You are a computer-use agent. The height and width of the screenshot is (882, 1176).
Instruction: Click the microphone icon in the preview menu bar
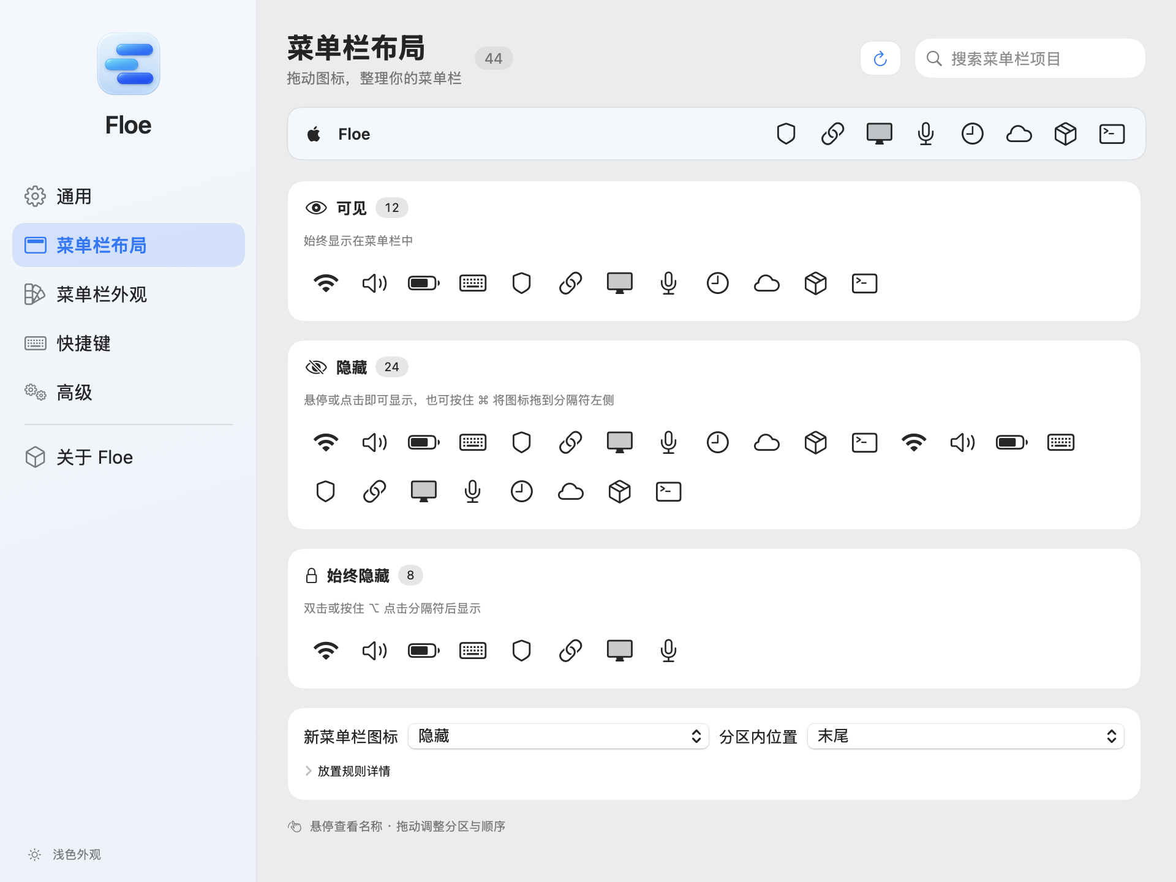926,134
